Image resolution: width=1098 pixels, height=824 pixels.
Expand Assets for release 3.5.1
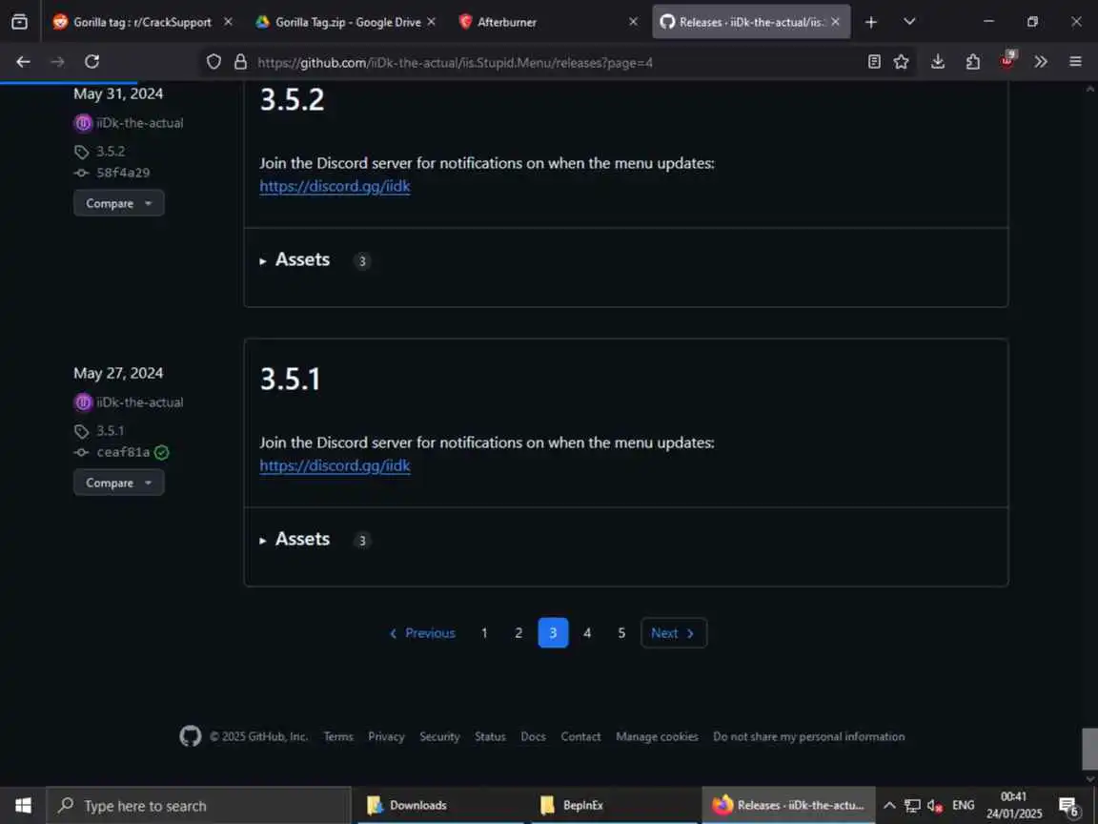click(295, 540)
